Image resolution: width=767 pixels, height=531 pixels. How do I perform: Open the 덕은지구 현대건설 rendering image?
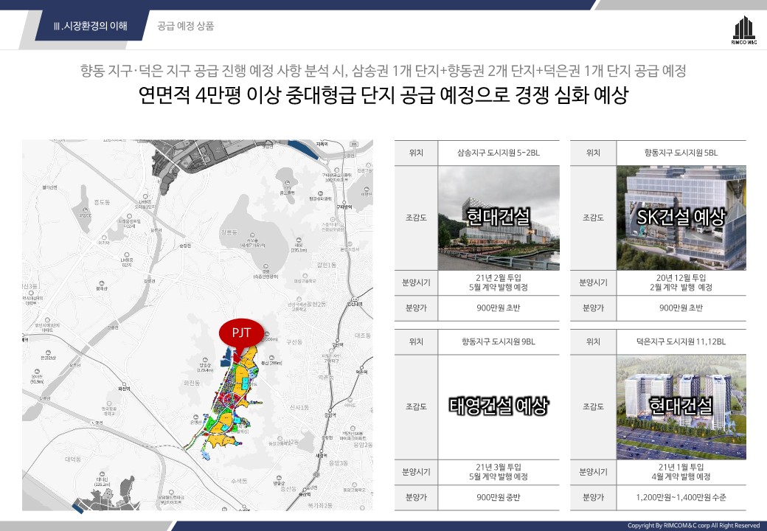coord(681,406)
